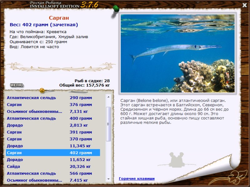Select Атлантическая сельдь weighing 400 грамм
The width and height of the screenshot is (250, 187).
[53, 118]
